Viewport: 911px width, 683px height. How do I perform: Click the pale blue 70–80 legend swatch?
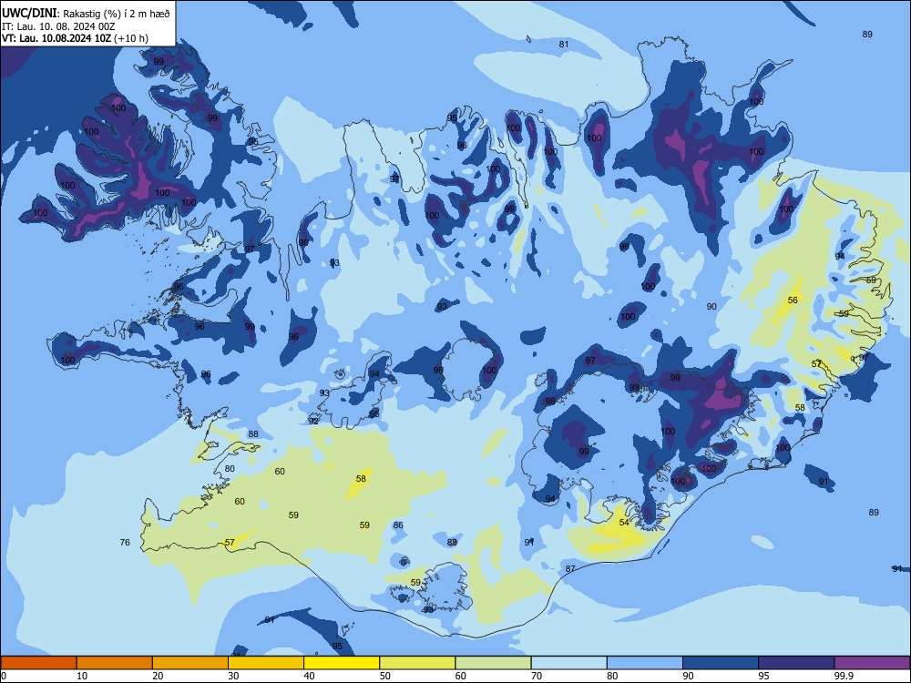click(x=568, y=663)
